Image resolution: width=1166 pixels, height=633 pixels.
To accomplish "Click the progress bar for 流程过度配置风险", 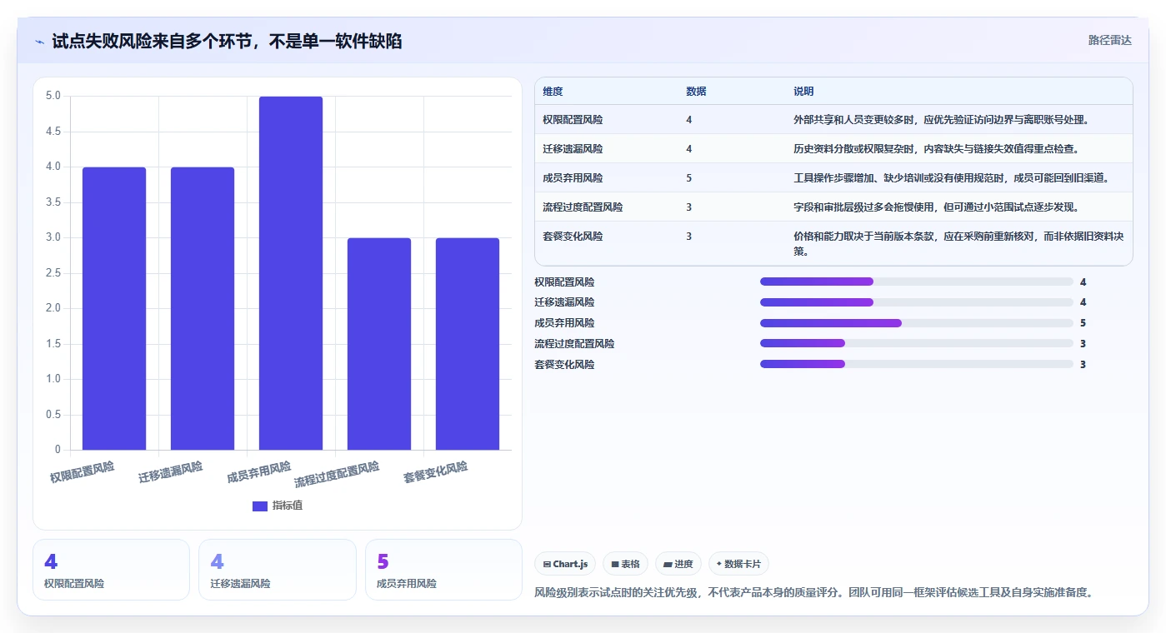I will click(917, 343).
